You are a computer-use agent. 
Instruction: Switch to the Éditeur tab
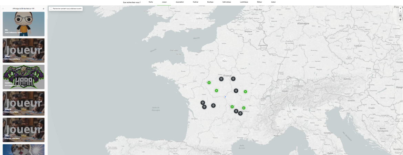click(260, 2)
